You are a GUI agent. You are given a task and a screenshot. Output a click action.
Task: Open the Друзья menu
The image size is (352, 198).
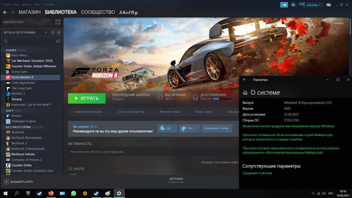(x=27, y=5)
